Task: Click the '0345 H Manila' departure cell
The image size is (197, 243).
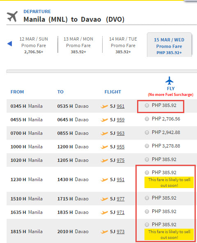Action: (x=26, y=106)
